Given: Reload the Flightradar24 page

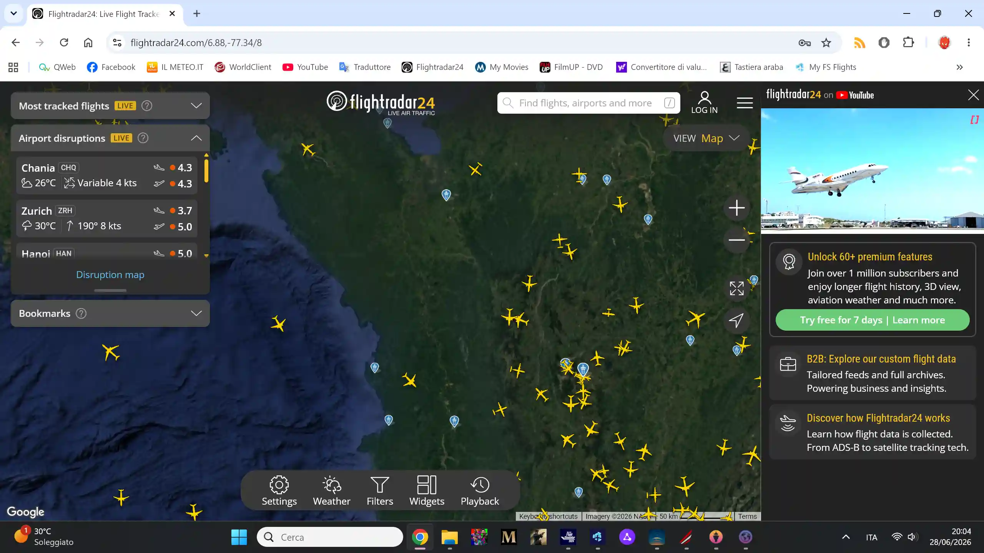Looking at the screenshot, I should (x=64, y=43).
